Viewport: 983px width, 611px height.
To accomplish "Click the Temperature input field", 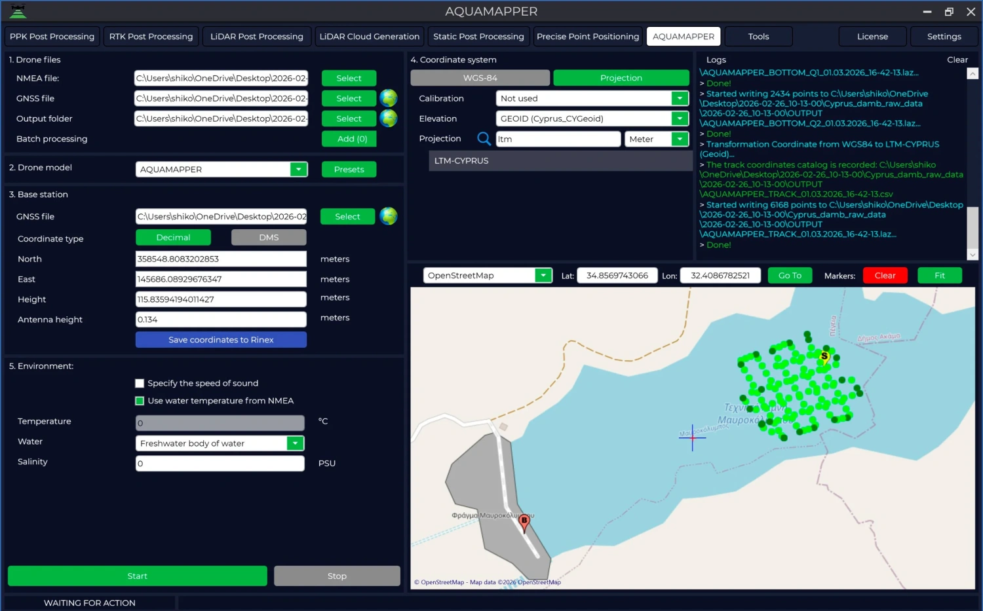I will pos(220,423).
